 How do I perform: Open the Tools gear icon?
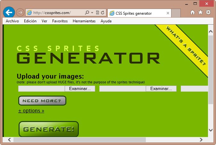click(208, 12)
